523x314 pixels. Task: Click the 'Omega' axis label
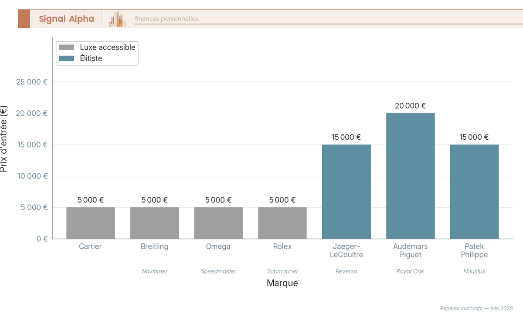pyautogui.click(x=218, y=246)
